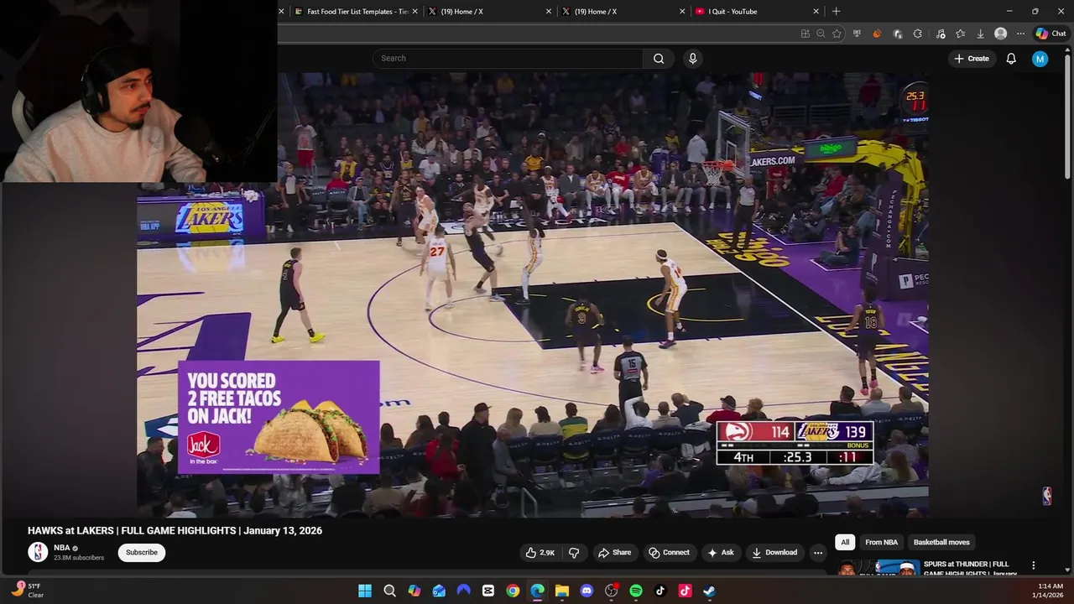
Task: Open Edge browser profile icon
Action: click(x=1000, y=34)
